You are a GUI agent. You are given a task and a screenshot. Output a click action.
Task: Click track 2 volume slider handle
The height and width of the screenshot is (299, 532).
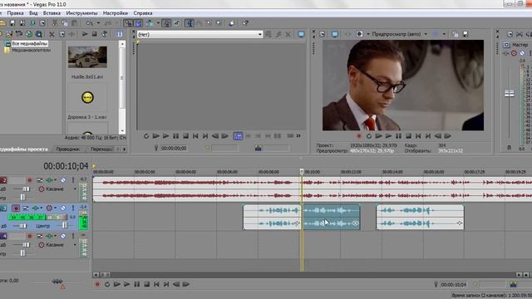tap(26, 189)
